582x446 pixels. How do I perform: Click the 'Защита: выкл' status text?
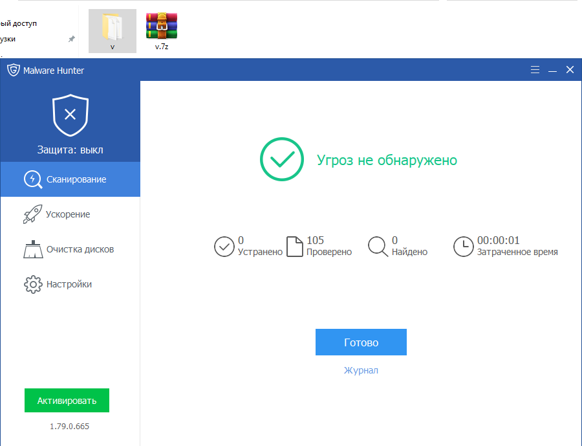(70, 150)
